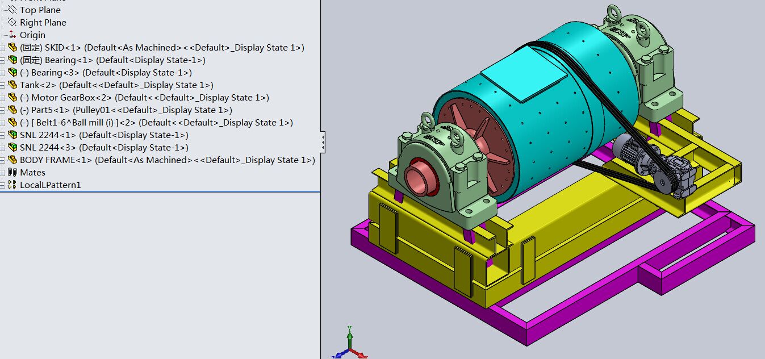Select the pink shaft end in front bearing
765x359 pixels.
[420, 178]
